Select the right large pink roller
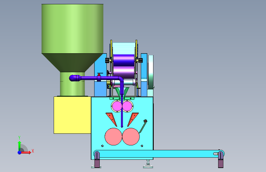The width and height of the screenshot is (266, 172). pos(131,136)
